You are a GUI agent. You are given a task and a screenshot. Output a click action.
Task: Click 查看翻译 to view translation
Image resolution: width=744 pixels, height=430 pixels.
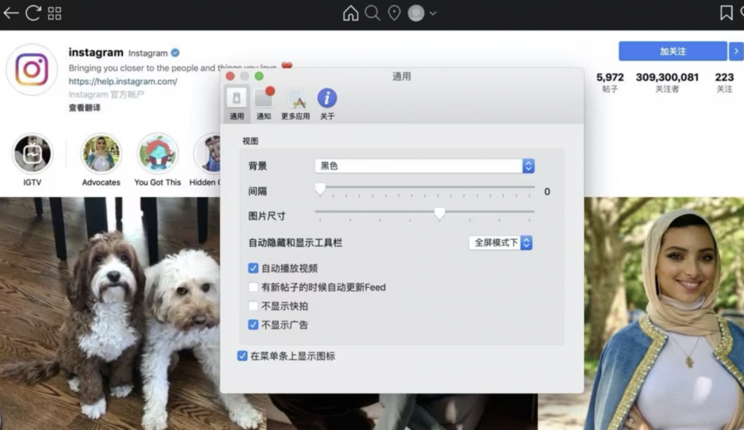click(x=85, y=108)
